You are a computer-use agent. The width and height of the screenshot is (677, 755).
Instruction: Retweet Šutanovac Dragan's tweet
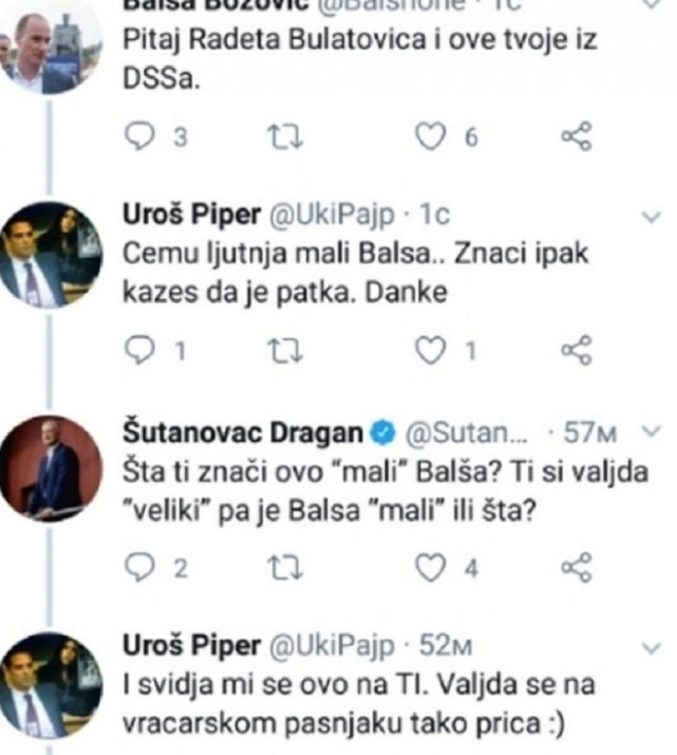[283, 569]
